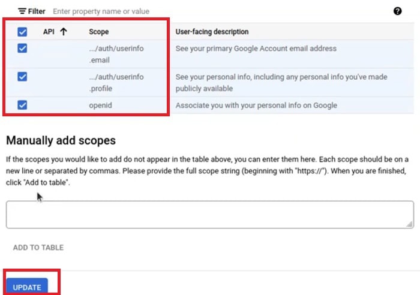The width and height of the screenshot is (420, 295).
Task: Uncheck the userinfo.email scope checkbox
Action: click(x=22, y=49)
